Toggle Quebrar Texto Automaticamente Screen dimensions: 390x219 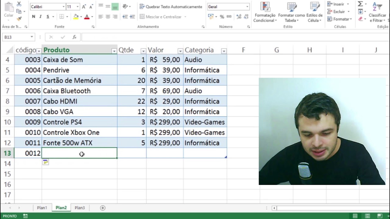(x=171, y=7)
